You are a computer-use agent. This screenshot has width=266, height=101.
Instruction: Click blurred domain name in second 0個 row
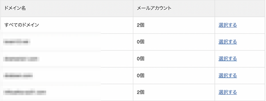pyautogui.click(x=21, y=59)
